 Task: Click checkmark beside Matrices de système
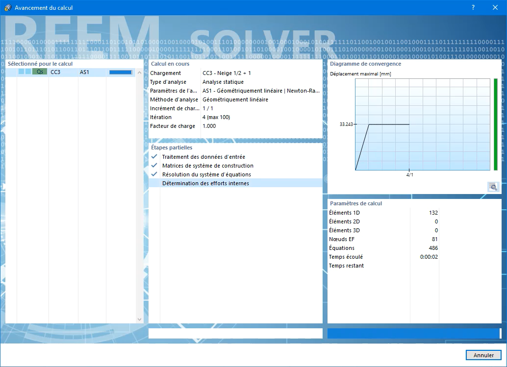[154, 166]
